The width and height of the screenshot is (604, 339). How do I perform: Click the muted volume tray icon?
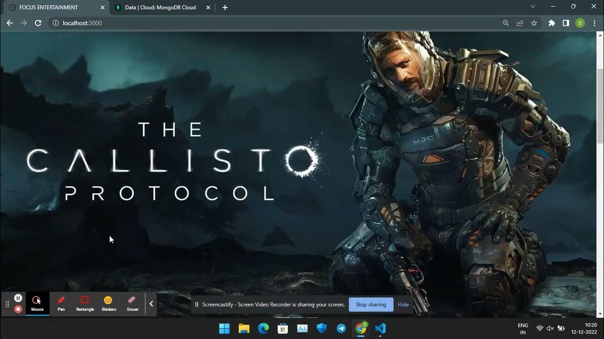(550, 329)
